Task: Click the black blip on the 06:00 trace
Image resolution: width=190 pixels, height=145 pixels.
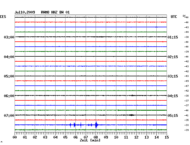Action: 133,95
